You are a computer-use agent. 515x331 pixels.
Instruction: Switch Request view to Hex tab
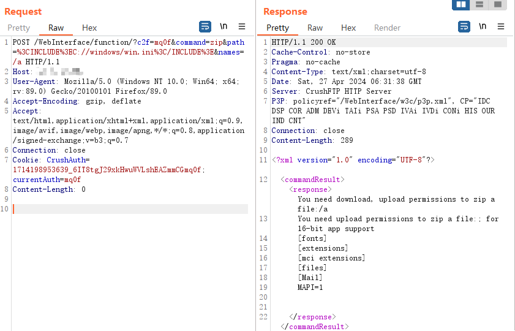(x=89, y=28)
